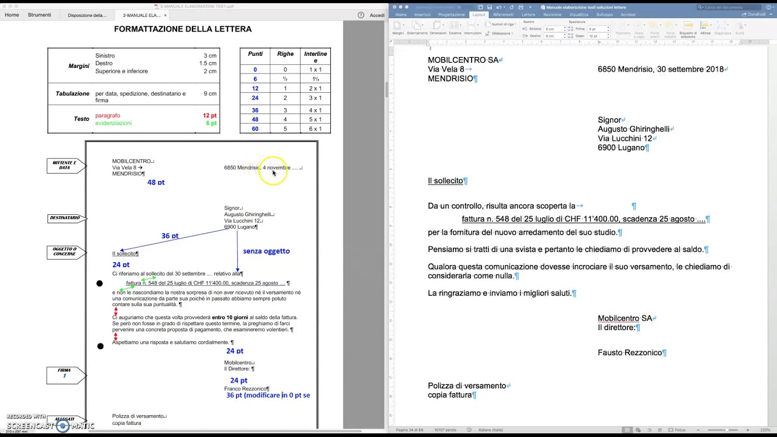Open Dimensioni page size menu
Image resolution: width=777 pixels, height=437 pixels.
[x=438, y=28]
